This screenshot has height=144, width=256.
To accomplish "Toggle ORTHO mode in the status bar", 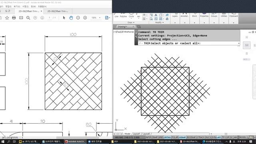I will point(167,137).
